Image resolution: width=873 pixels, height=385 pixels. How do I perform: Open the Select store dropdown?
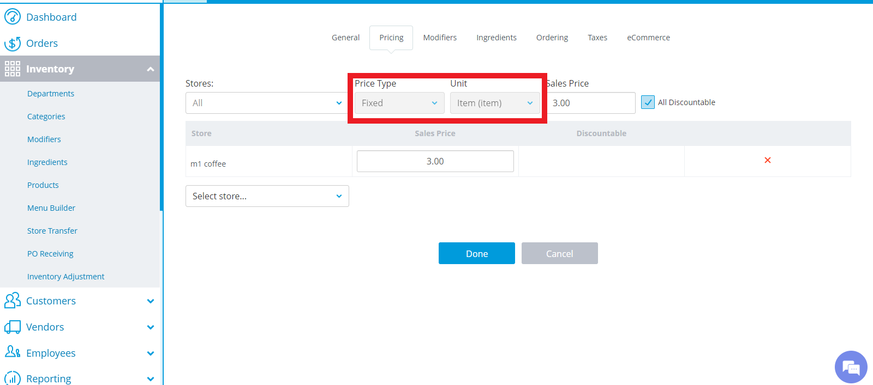coord(267,196)
